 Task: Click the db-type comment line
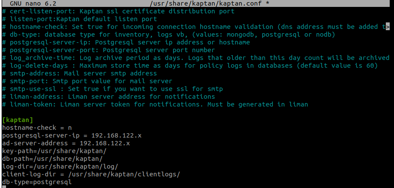[x=169, y=34]
